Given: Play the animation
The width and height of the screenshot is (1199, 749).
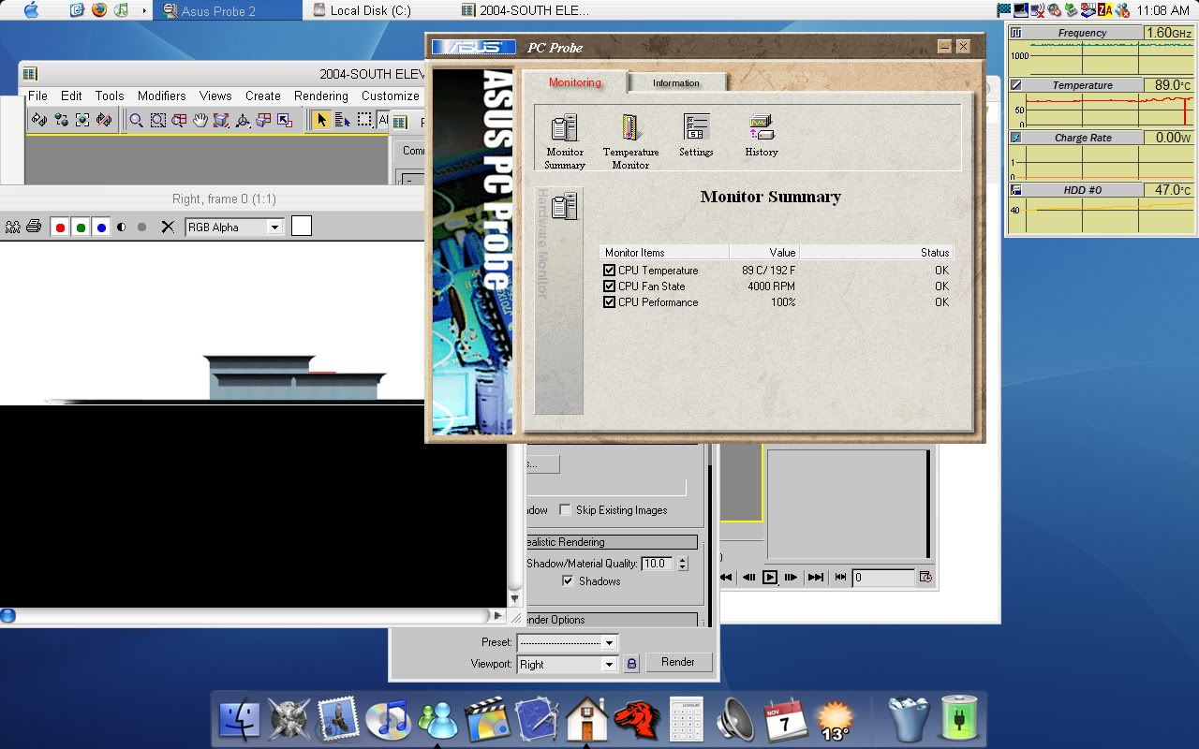Looking at the screenshot, I should tap(770, 577).
